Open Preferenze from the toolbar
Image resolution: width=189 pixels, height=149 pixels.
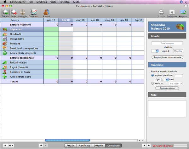pos(172,13)
